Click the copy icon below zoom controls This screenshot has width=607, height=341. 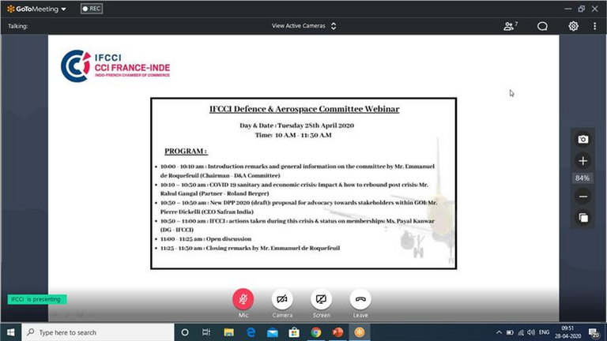click(582, 218)
